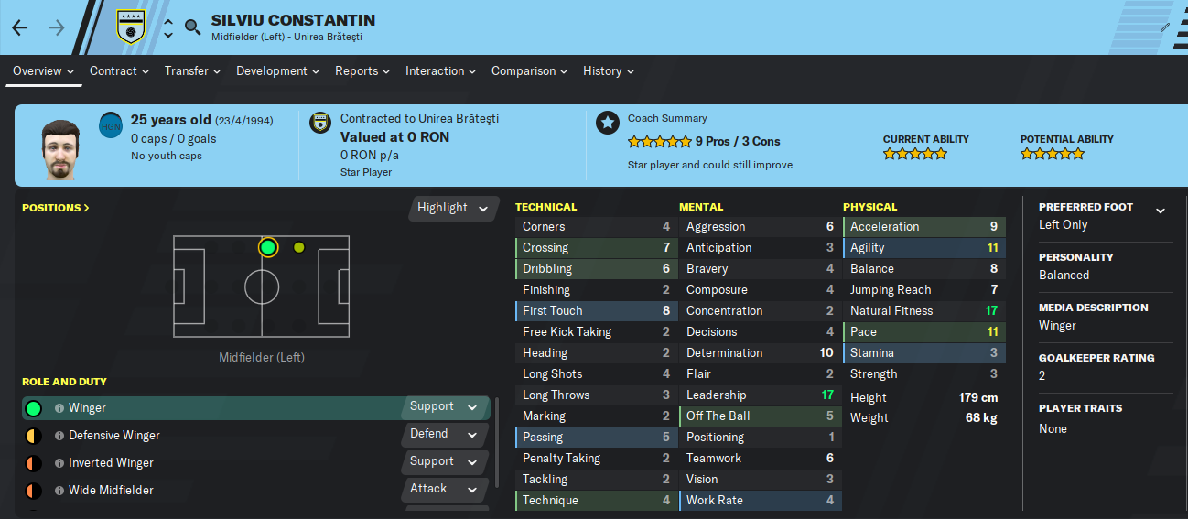Click the search magnifier icon

point(192,27)
